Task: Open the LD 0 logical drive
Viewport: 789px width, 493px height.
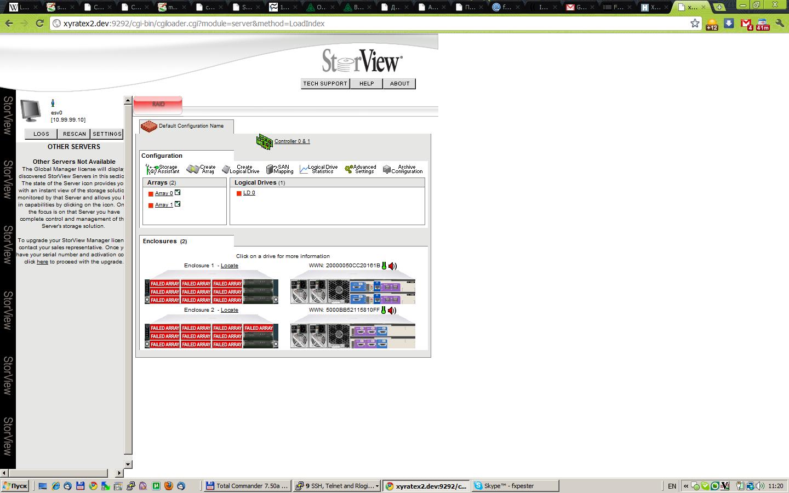Action: click(x=249, y=193)
